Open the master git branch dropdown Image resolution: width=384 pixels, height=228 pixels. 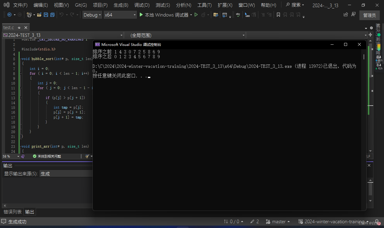278,222
